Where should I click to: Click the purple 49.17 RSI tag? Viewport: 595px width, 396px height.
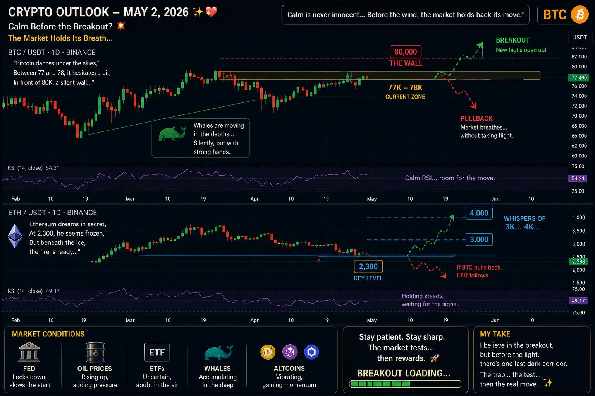pos(578,300)
